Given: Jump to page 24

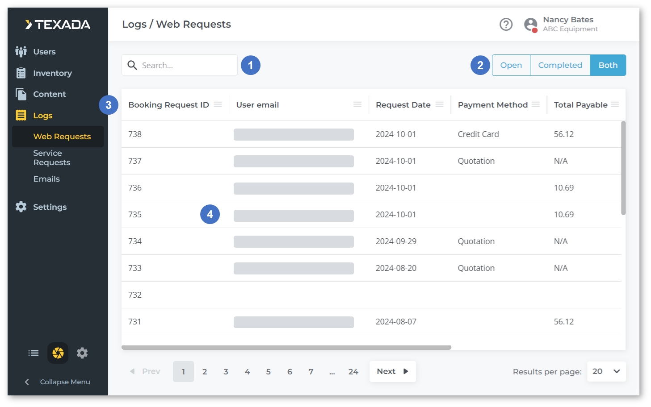Looking at the screenshot, I should click(353, 371).
